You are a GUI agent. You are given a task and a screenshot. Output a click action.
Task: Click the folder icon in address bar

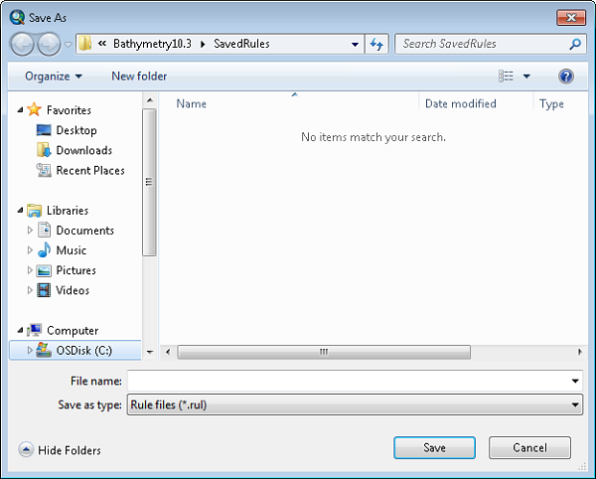(x=84, y=44)
